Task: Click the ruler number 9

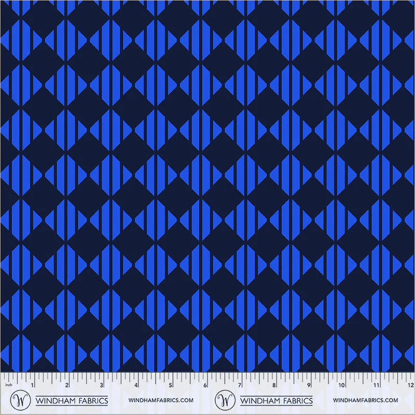Action: (x=309, y=385)
